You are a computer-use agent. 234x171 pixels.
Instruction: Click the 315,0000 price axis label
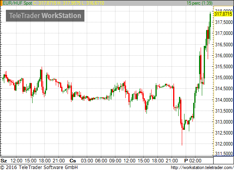click(x=224, y=78)
